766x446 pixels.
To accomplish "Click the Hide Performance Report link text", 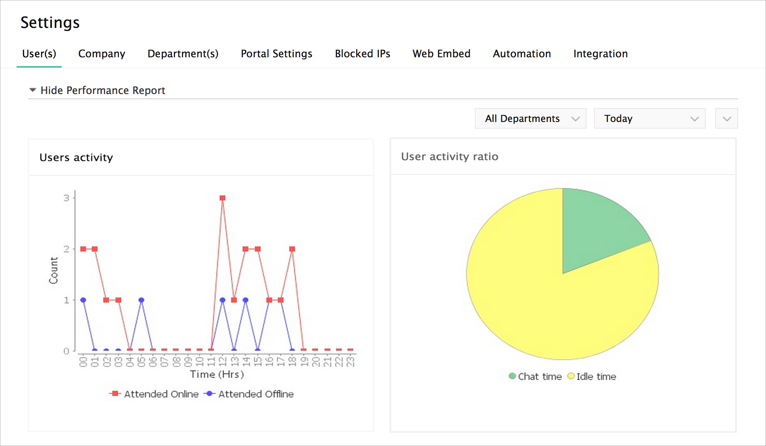I will pyautogui.click(x=103, y=90).
